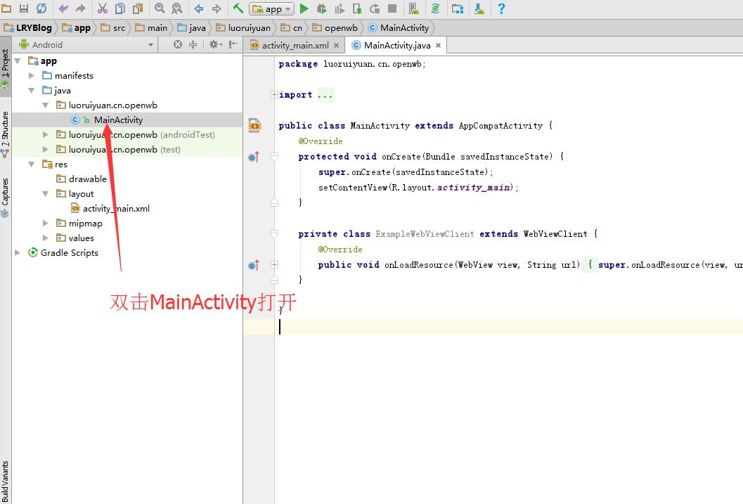Navigate back with the left arrow

point(199,8)
